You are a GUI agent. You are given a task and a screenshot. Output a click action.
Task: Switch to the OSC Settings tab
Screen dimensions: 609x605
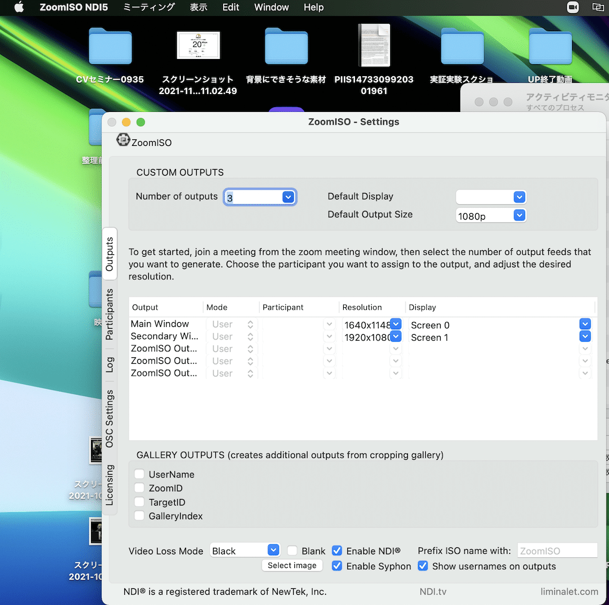tap(109, 419)
